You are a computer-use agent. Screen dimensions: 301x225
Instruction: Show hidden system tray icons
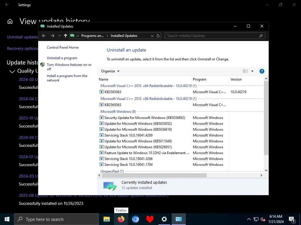point(249,219)
